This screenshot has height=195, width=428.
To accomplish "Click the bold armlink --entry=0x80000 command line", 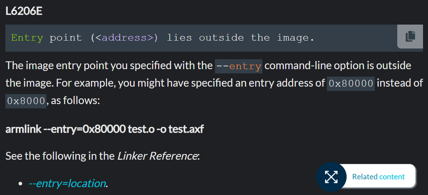I will click(x=105, y=129).
